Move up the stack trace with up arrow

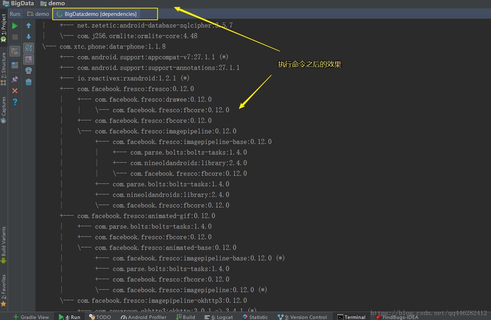coord(29,25)
